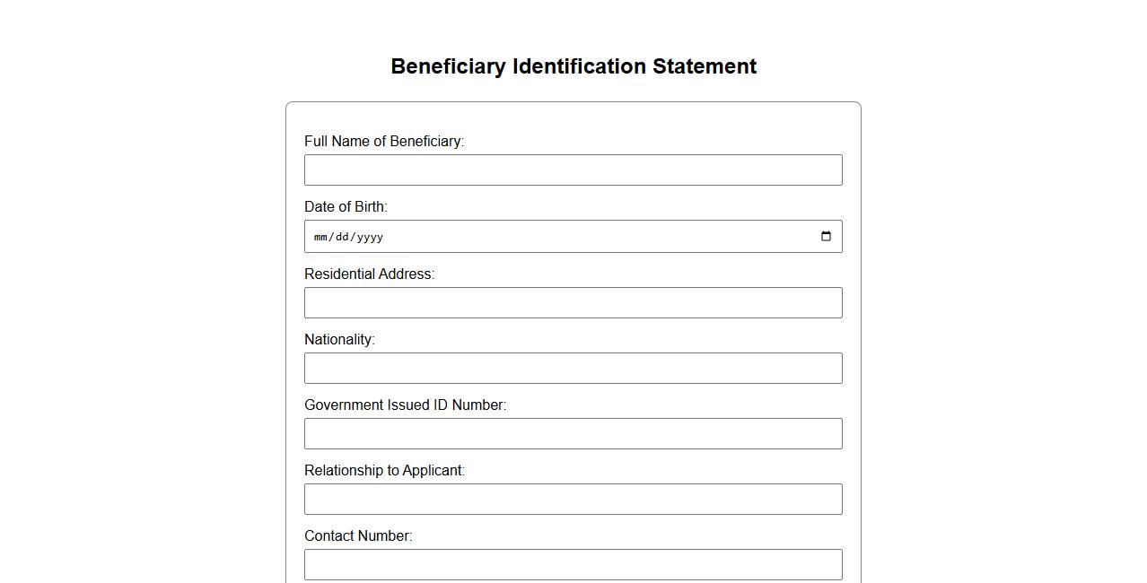The height and width of the screenshot is (583, 1147).
Task: Click the 'Nationality:' label text
Action: point(339,340)
